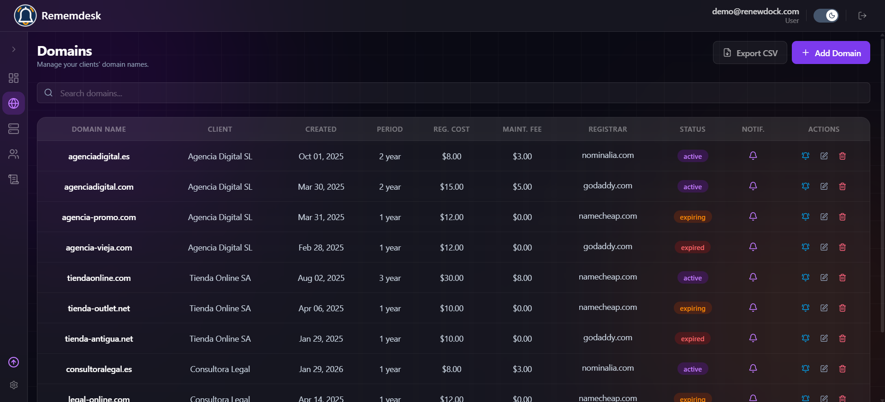Screen dimensions: 885x402
Task: Toggle notification bell for agencia-promo.com
Action: click(x=753, y=216)
